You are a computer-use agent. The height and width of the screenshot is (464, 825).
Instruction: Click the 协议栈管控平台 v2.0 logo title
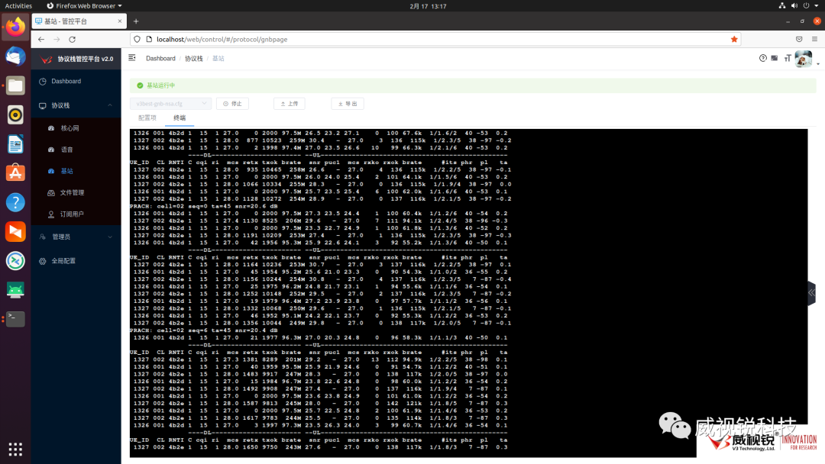coord(77,59)
